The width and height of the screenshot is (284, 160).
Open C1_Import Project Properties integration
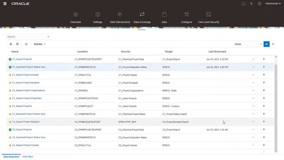[x=27, y=98]
